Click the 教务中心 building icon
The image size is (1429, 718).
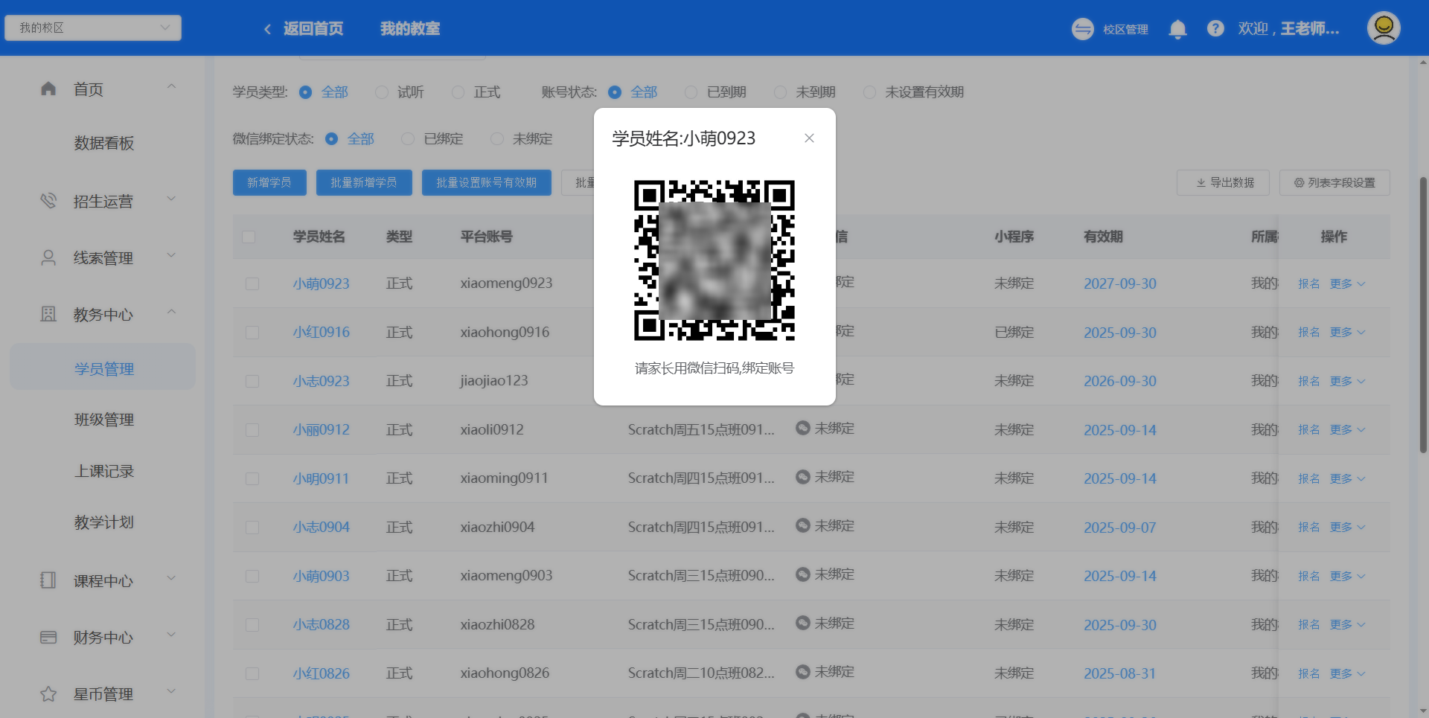pos(48,314)
